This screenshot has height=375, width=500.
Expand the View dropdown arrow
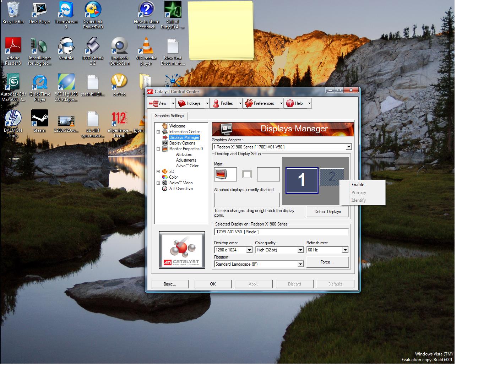tap(173, 103)
